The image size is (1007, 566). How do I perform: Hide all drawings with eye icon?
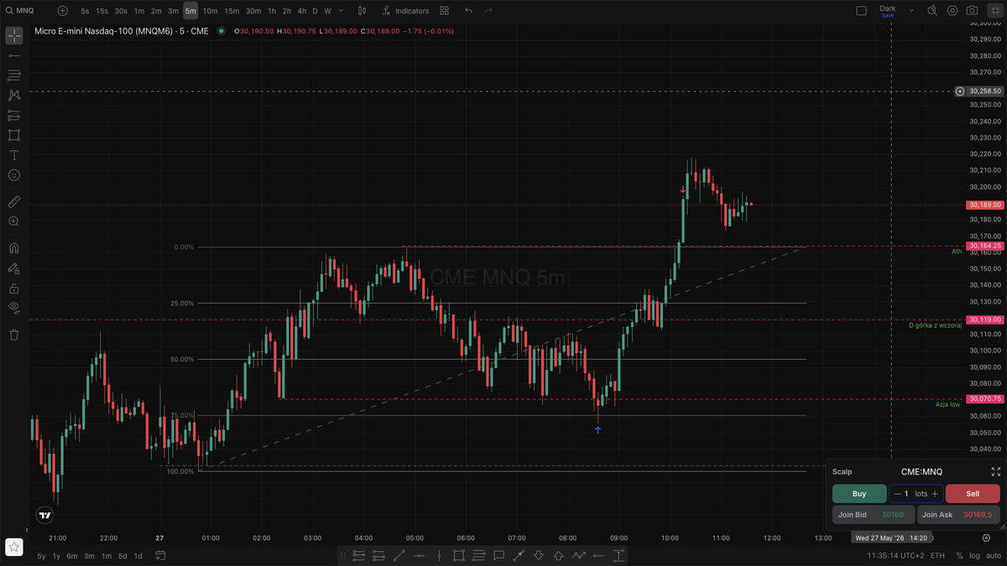14,308
